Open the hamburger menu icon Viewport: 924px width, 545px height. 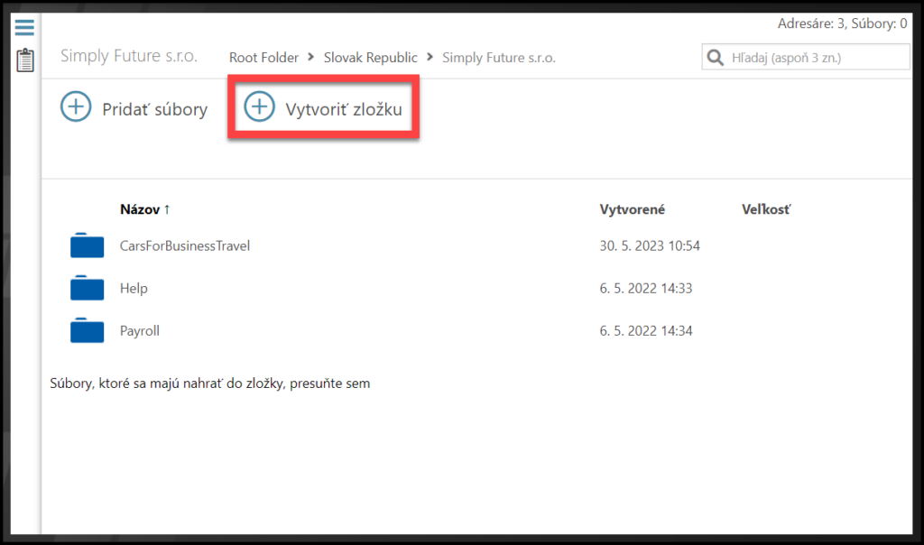click(x=24, y=27)
